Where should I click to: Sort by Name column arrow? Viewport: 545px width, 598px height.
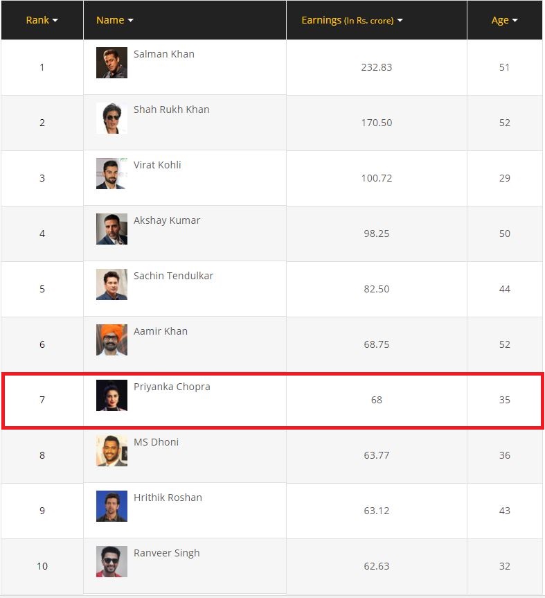130,20
